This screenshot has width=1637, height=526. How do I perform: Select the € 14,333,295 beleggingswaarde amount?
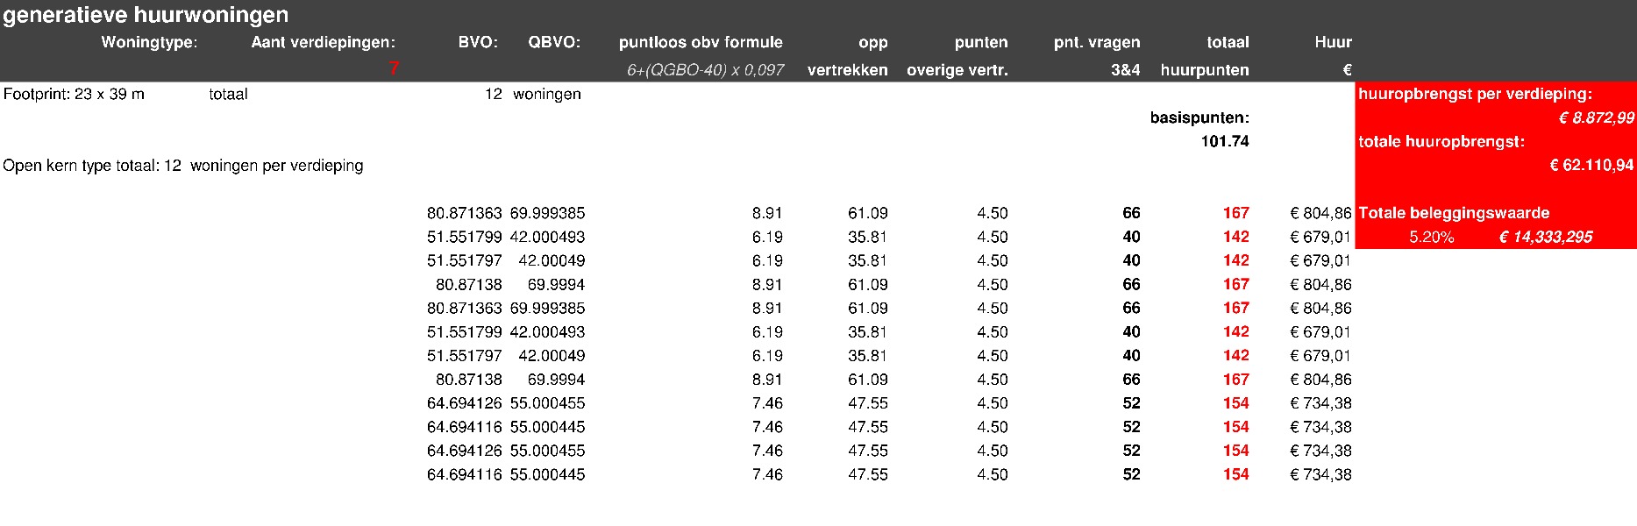(x=1545, y=237)
